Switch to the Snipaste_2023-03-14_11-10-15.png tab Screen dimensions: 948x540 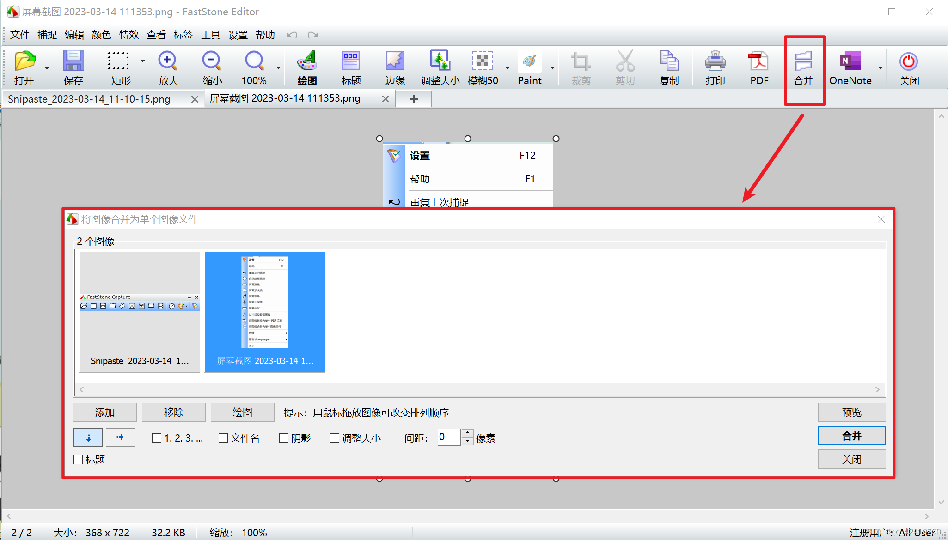pos(89,99)
